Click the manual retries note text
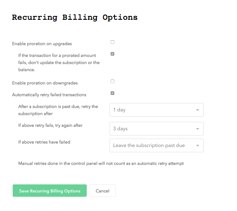The width and height of the screenshot is (237, 211). (x=101, y=163)
